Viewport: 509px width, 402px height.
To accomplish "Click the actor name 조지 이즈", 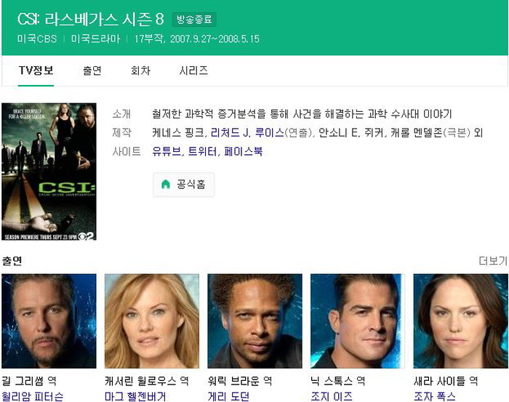I will coord(332,396).
